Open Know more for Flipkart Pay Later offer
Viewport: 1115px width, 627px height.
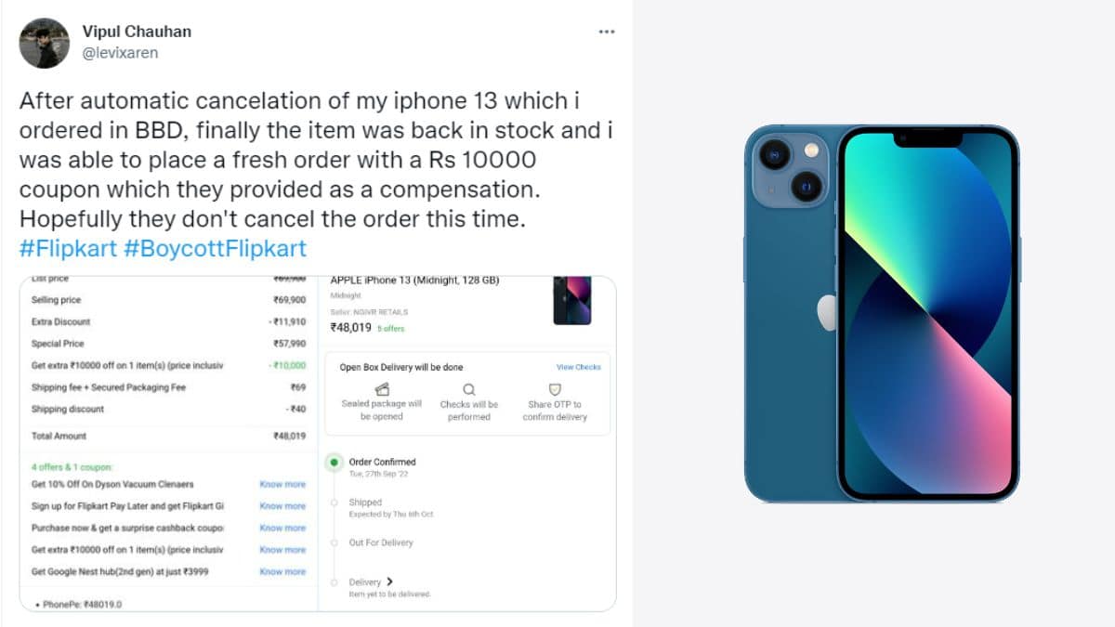click(x=282, y=506)
